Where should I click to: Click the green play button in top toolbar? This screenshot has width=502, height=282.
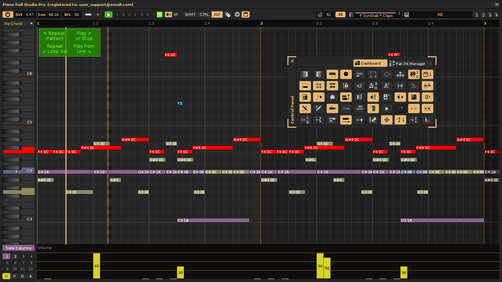click(x=108, y=15)
